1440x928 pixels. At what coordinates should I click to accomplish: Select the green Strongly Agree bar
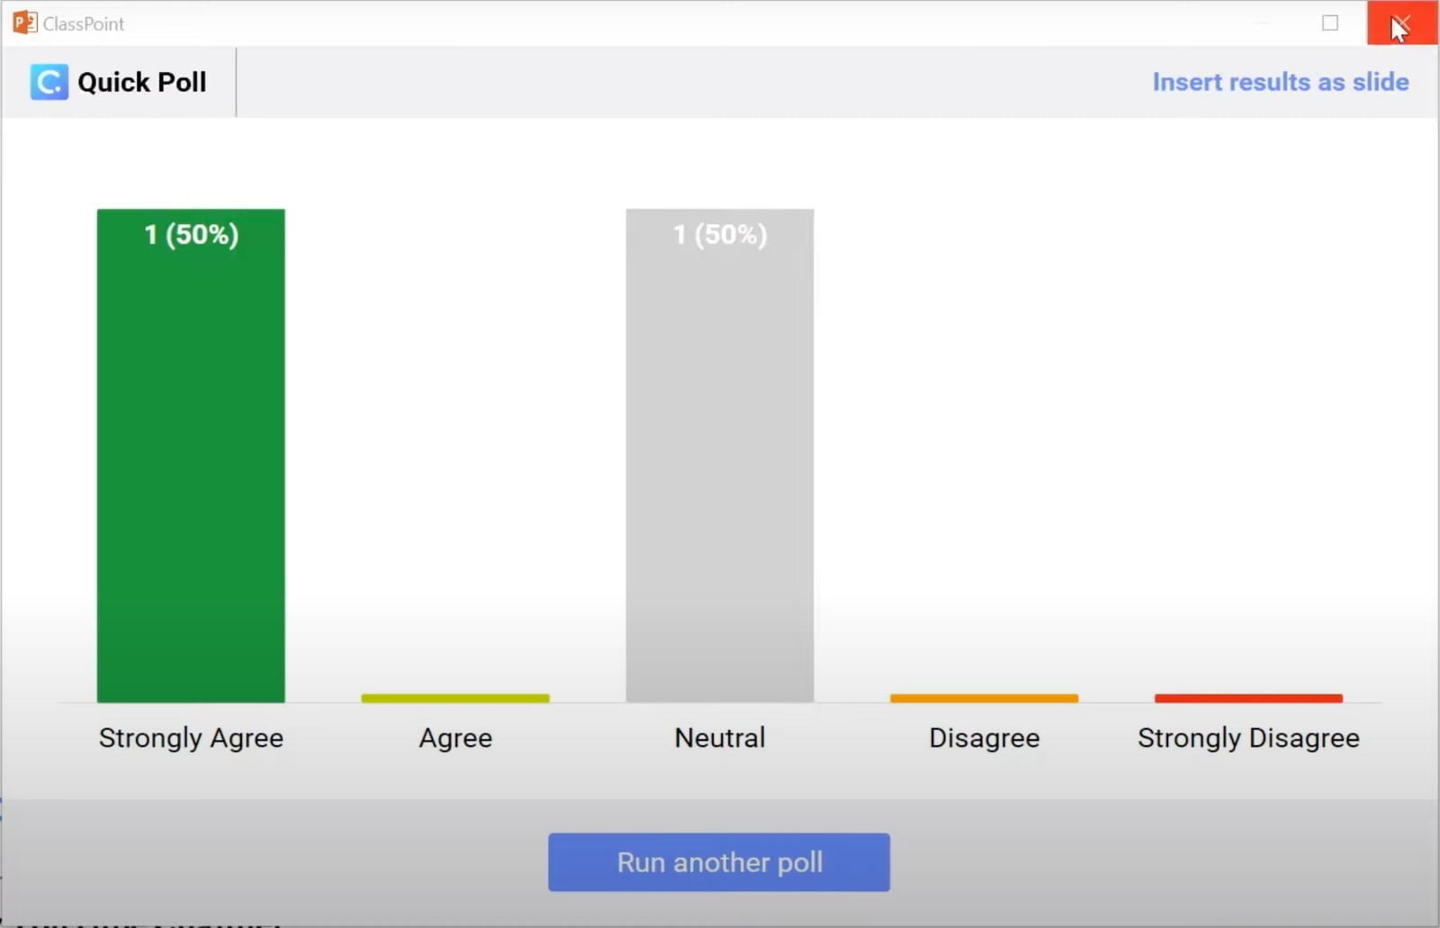click(x=191, y=455)
